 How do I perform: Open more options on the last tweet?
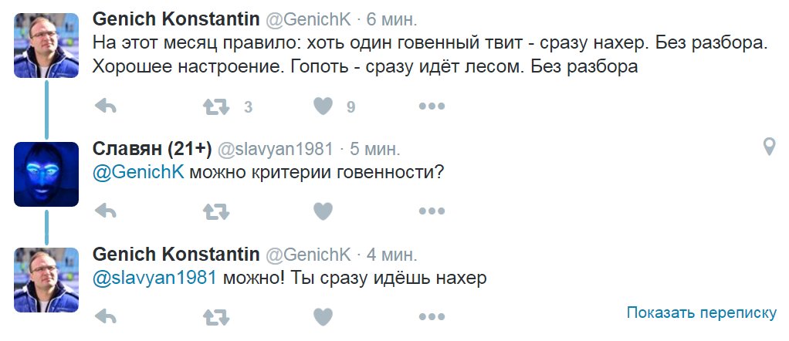tap(432, 316)
